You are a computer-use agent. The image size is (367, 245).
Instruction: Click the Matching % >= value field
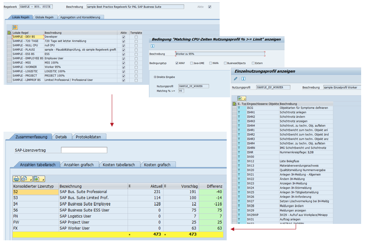coord(181,91)
